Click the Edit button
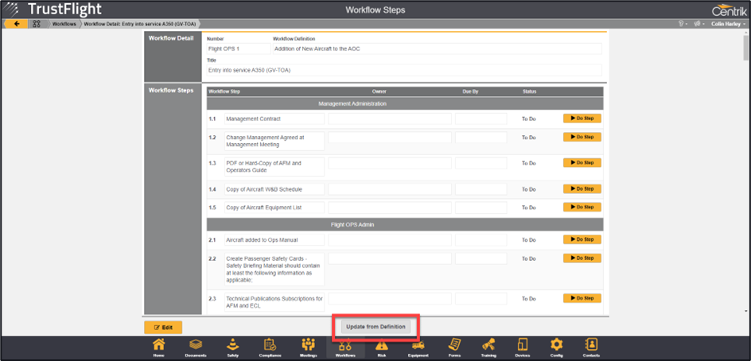 [163, 328]
